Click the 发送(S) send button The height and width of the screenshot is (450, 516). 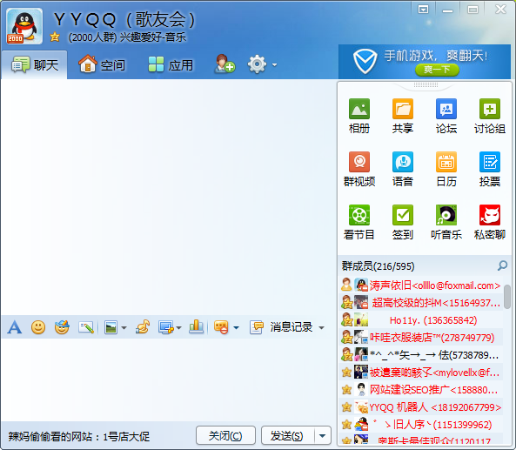pos(287,435)
